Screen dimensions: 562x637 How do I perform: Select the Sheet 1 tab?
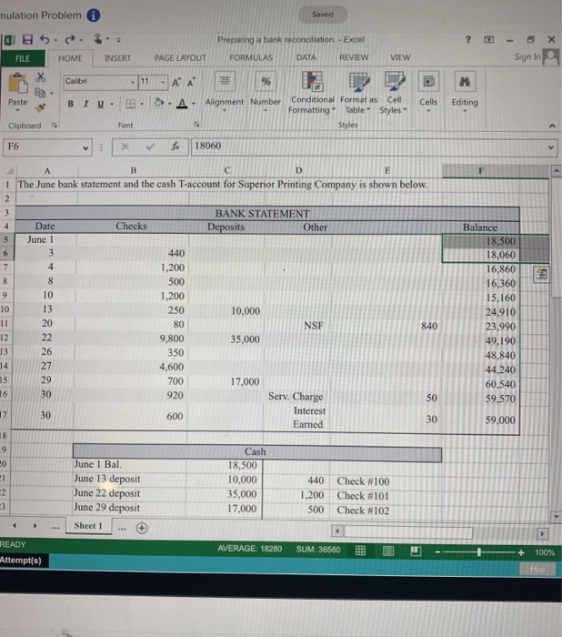[x=88, y=526]
